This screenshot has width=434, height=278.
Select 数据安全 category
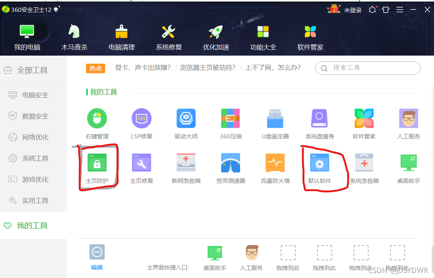coord(33,116)
